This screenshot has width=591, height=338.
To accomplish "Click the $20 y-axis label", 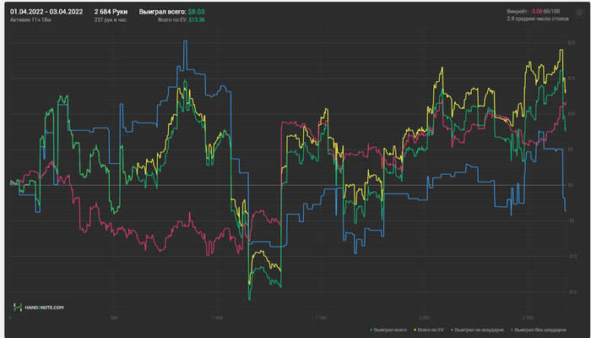I will tap(571, 43).
